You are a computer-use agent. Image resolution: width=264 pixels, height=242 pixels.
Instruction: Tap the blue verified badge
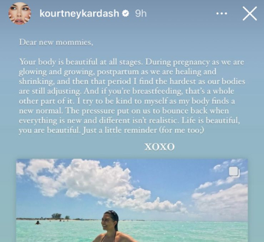(x=126, y=13)
